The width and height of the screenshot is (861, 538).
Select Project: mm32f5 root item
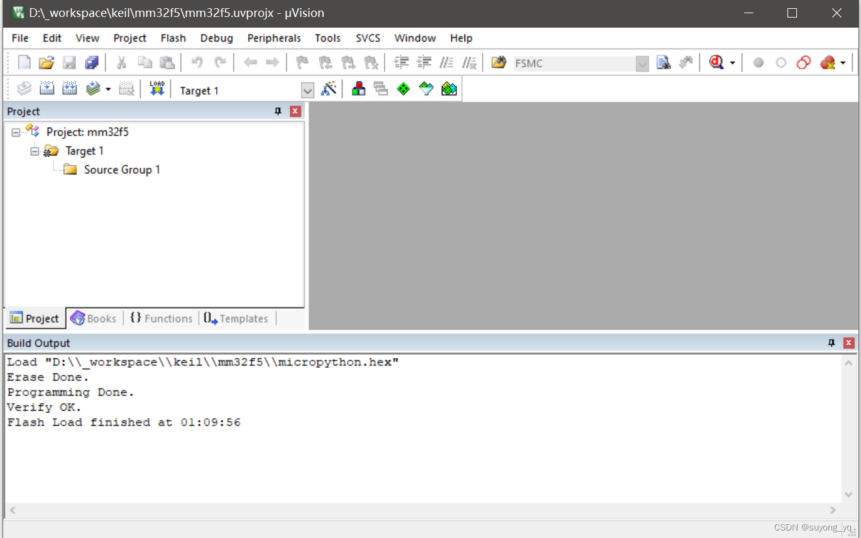click(x=87, y=132)
